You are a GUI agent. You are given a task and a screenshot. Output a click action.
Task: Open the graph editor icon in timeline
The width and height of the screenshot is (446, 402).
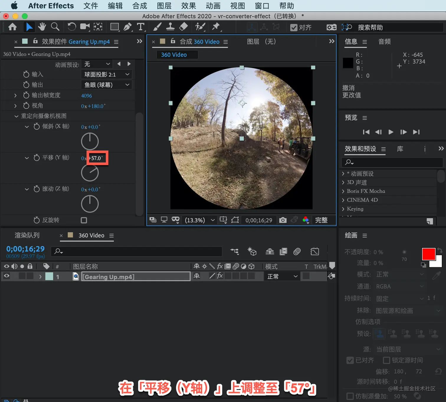pyautogui.click(x=315, y=251)
